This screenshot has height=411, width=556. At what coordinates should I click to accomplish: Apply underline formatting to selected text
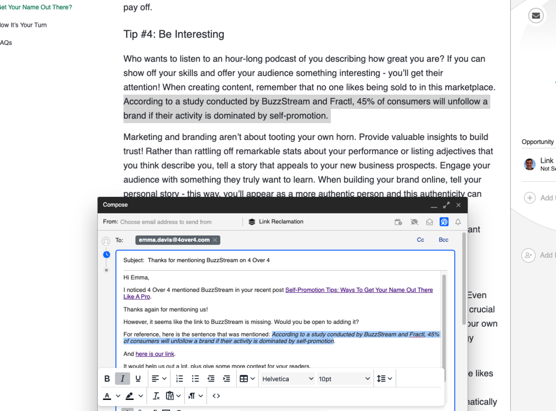(138, 379)
